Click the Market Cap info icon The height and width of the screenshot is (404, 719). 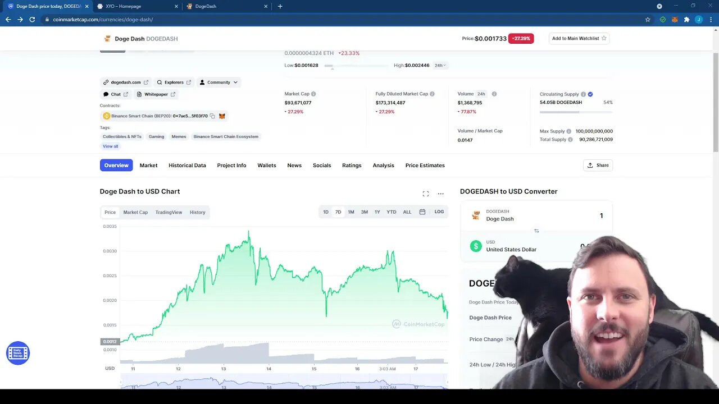coord(313,94)
